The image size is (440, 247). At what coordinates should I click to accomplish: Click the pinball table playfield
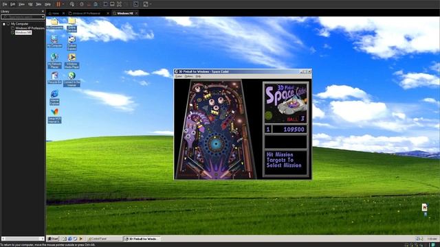click(x=216, y=129)
